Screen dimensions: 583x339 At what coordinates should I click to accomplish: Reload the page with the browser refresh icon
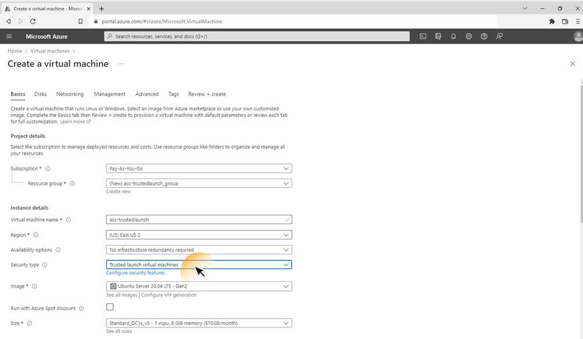point(33,22)
